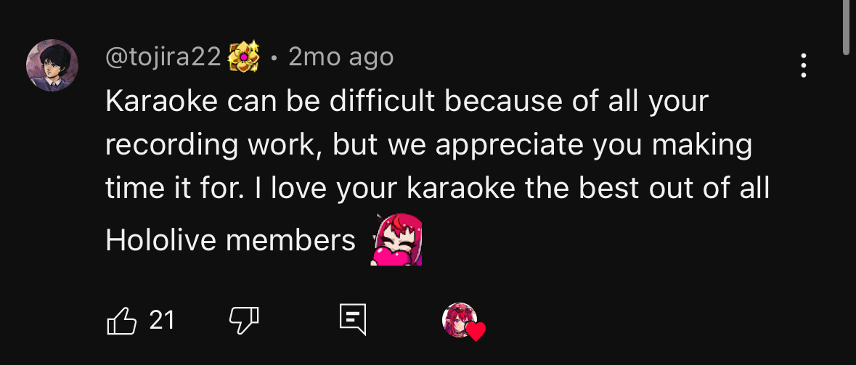The image size is (856, 365).
Task: Open the three-dot comment options menu
Action: pos(804,65)
